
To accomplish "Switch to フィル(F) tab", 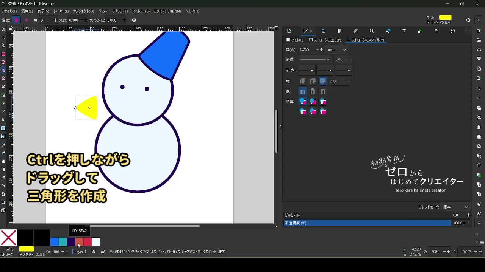I will (x=295, y=40).
